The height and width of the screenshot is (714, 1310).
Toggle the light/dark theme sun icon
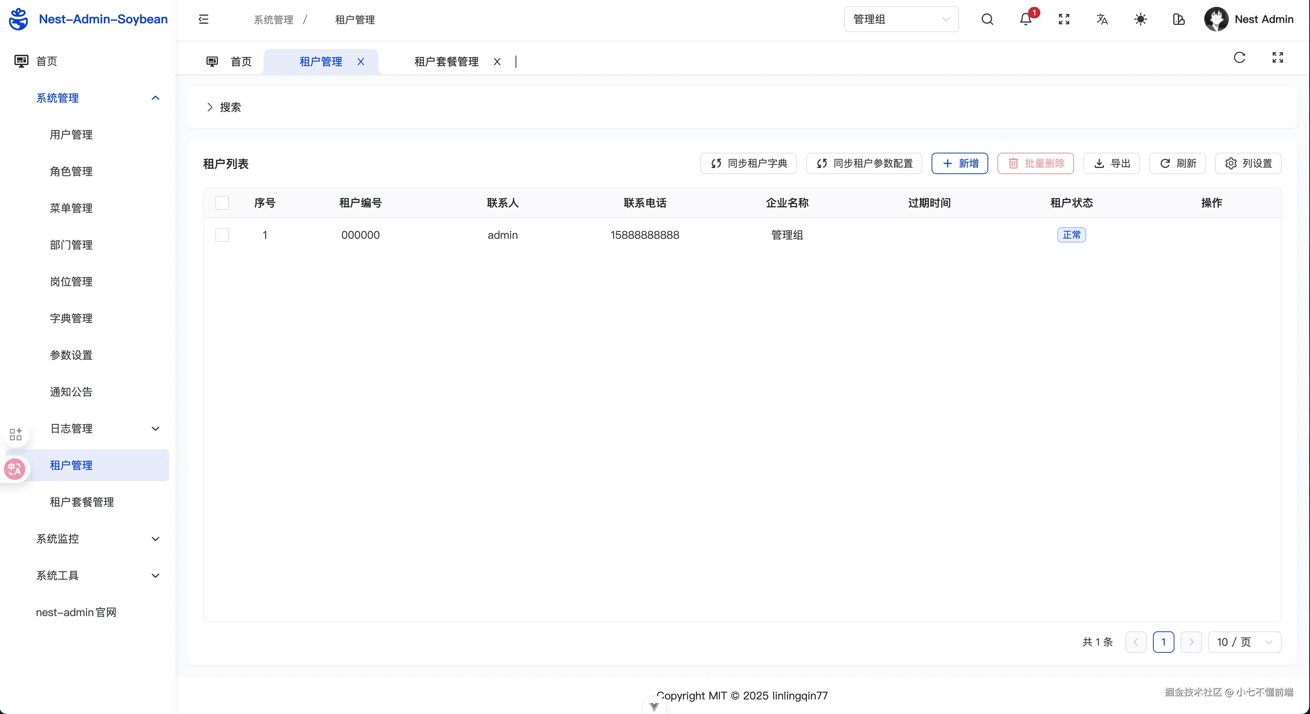(1140, 19)
